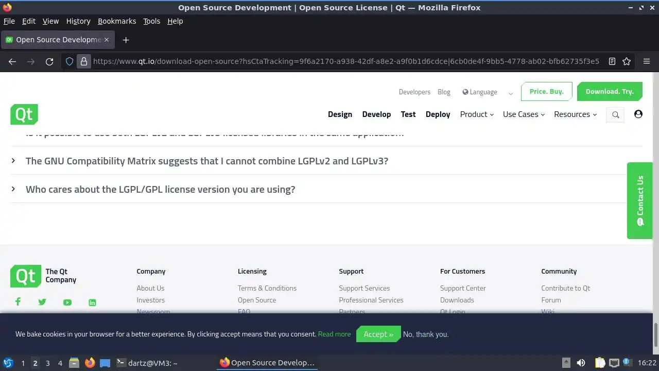
Task: Go back using browser back arrow
Action: click(12, 61)
